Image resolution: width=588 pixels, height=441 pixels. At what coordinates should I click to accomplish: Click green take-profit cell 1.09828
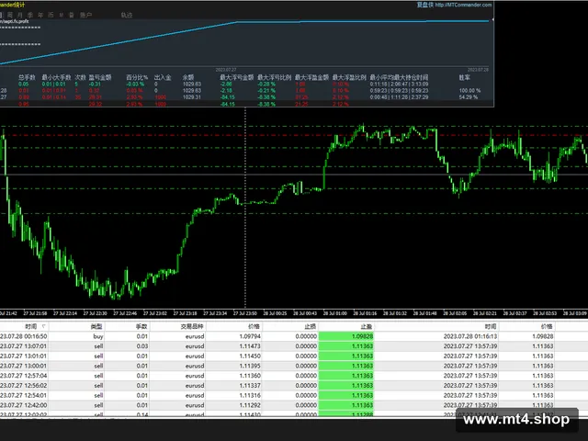coord(346,336)
